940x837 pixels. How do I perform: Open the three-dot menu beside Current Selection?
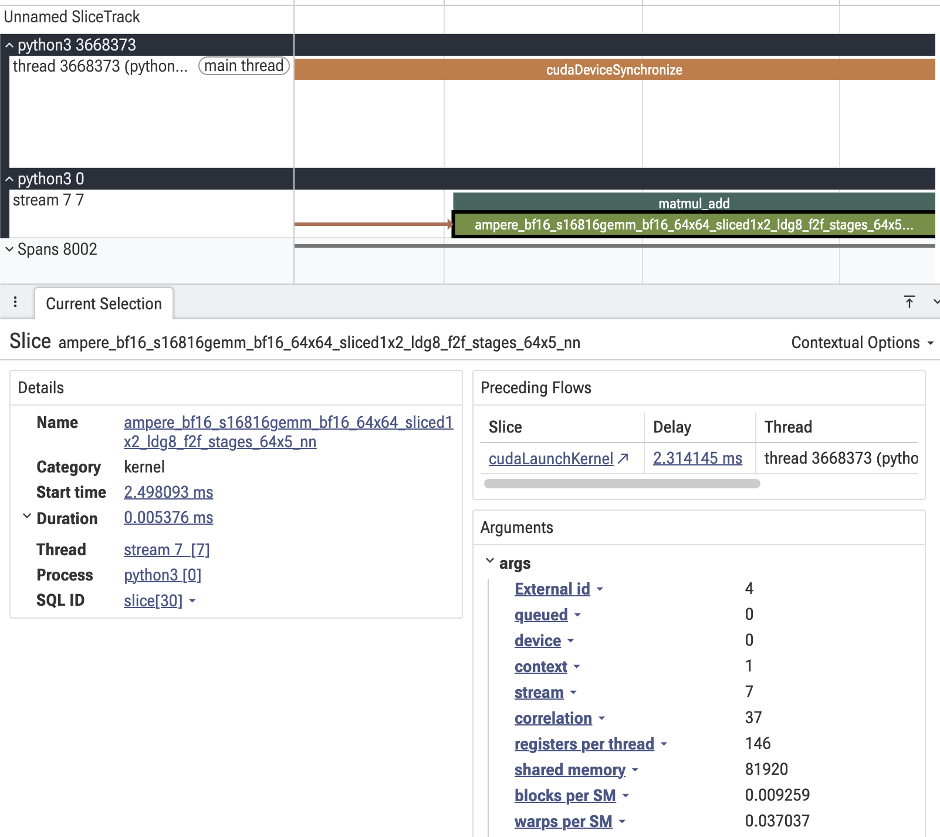[x=15, y=302]
